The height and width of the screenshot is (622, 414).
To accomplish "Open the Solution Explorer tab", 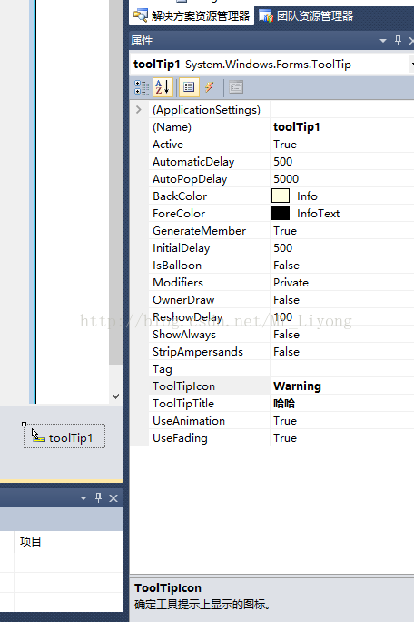I will point(192,15).
